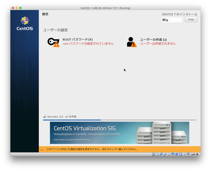Click the network adapters status icon
Viewport: 211px width, 171px height.
161,154
